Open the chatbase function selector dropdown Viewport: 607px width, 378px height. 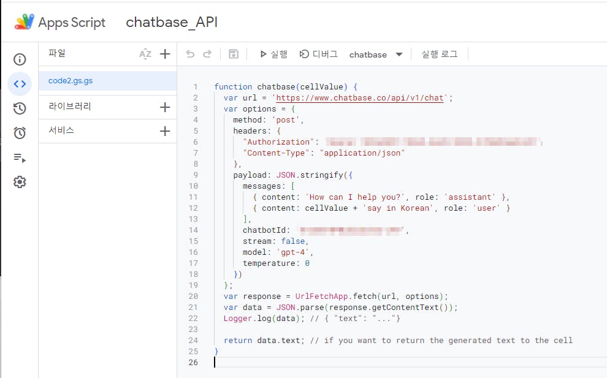coord(376,55)
